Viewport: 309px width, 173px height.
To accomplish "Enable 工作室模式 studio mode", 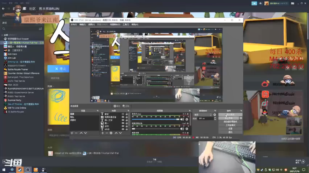I will pos(230,125).
